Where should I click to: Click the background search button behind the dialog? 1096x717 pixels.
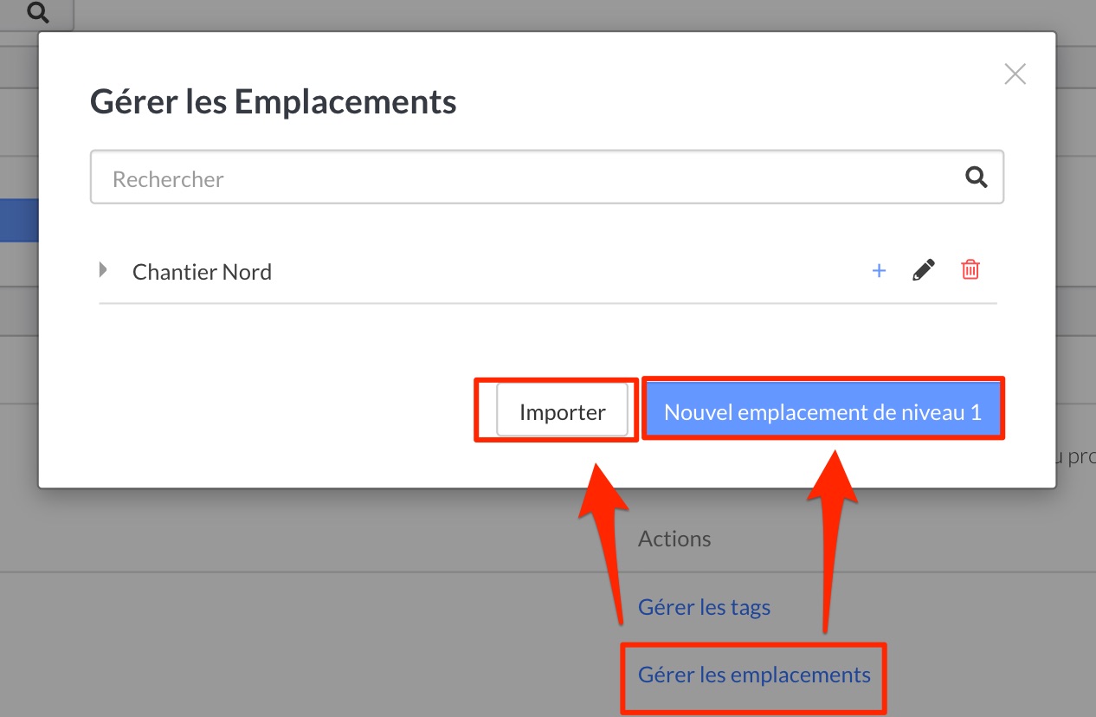tap(38, 13)
